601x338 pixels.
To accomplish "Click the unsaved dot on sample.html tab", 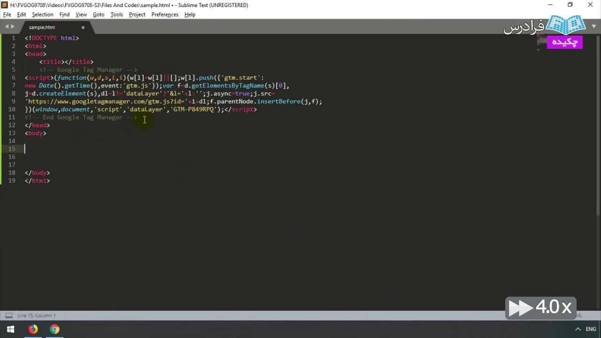I will [83, 27].
